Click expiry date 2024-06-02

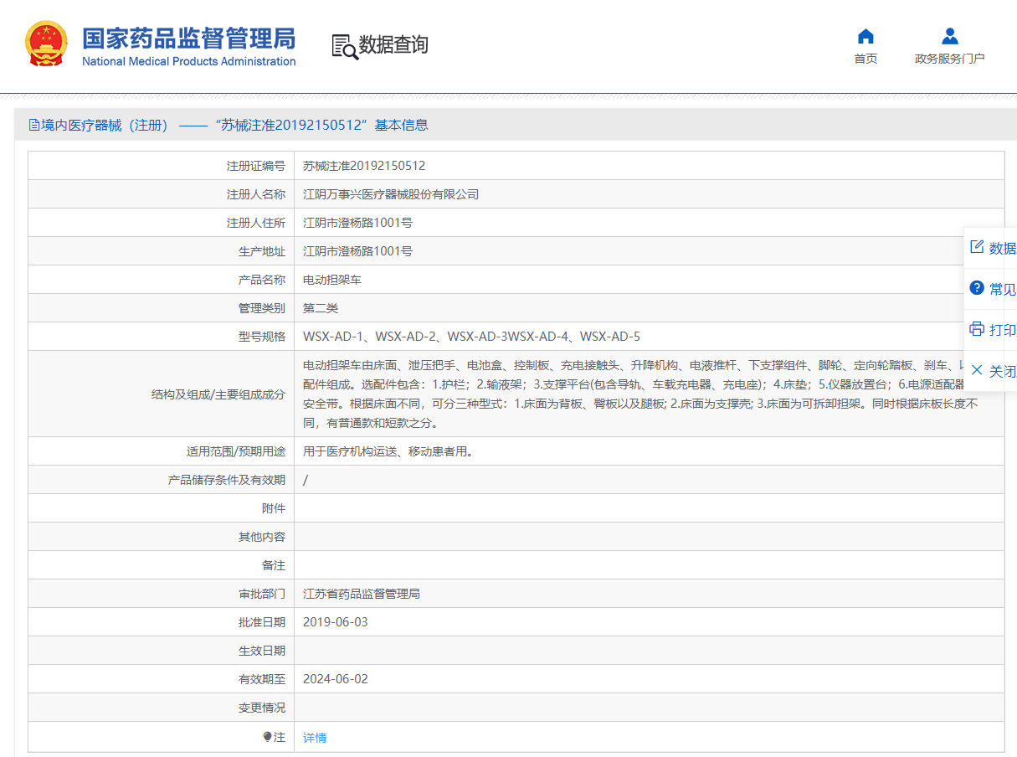click(335, 679)
